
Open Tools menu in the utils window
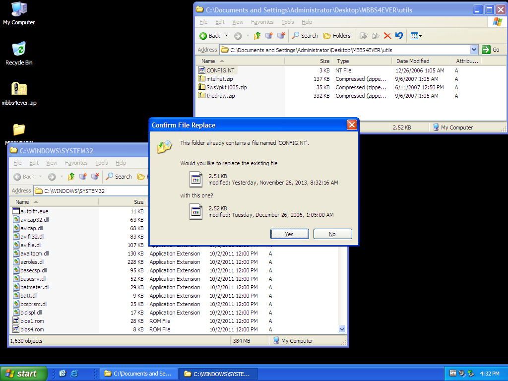tap(288, 22)
